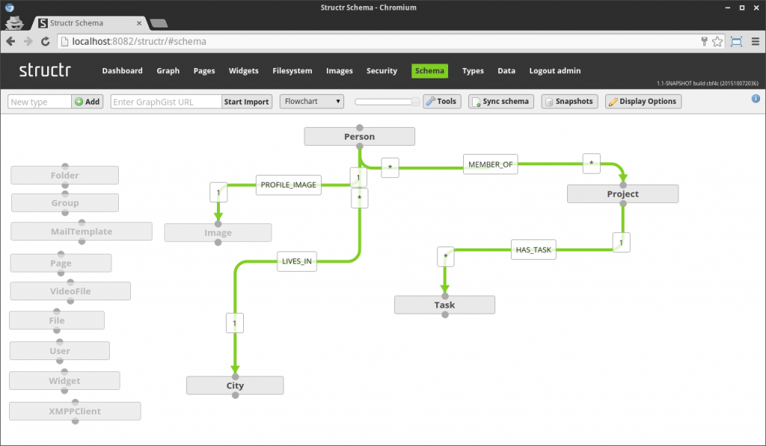Viewport: 766px width, 446px height.
Task: Click the blue info icon on the toolbar
Action: (x=756, y=98)
